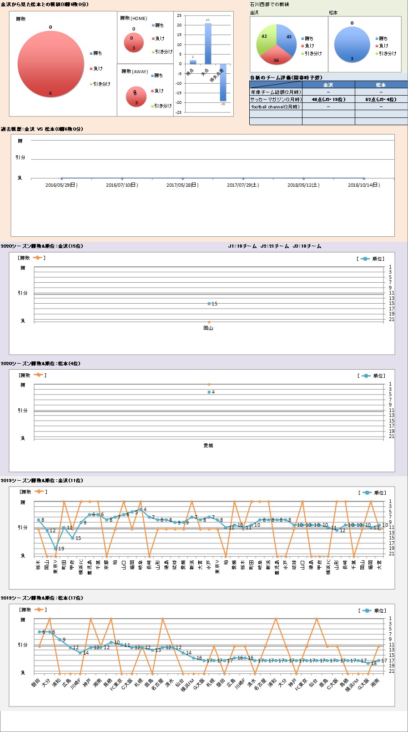Click the red slice labeled 36 in the 金沢 pie
Viewport: 408px width, 732px height.
pos(276,56)
